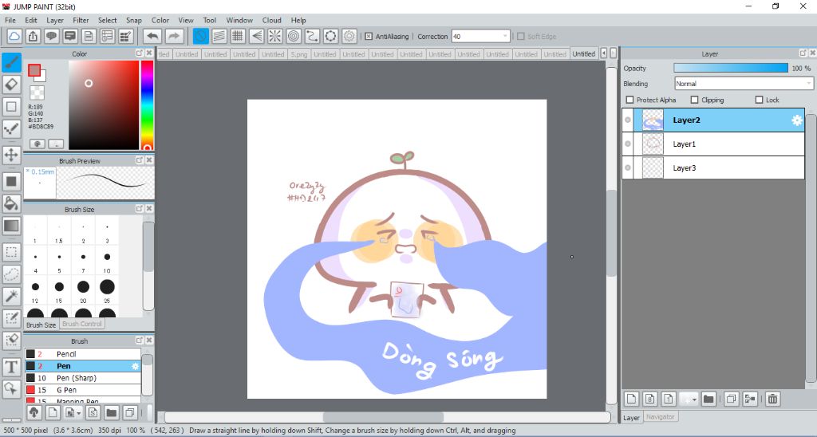This screenshot has height=437, width=817.
Task: Open the Filter menu
Action: (81, 20)
